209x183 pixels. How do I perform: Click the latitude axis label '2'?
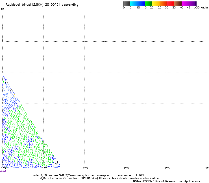(2, 134)
